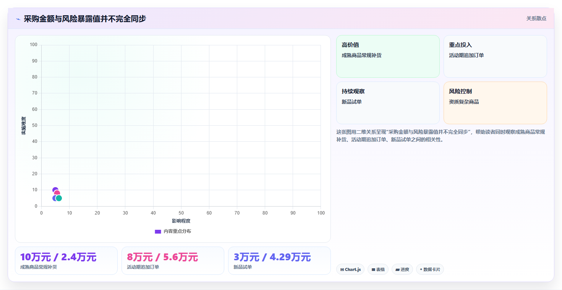Open the 持续观察 quadrant card
Screen dimensions: 562x290
(388, 103)
